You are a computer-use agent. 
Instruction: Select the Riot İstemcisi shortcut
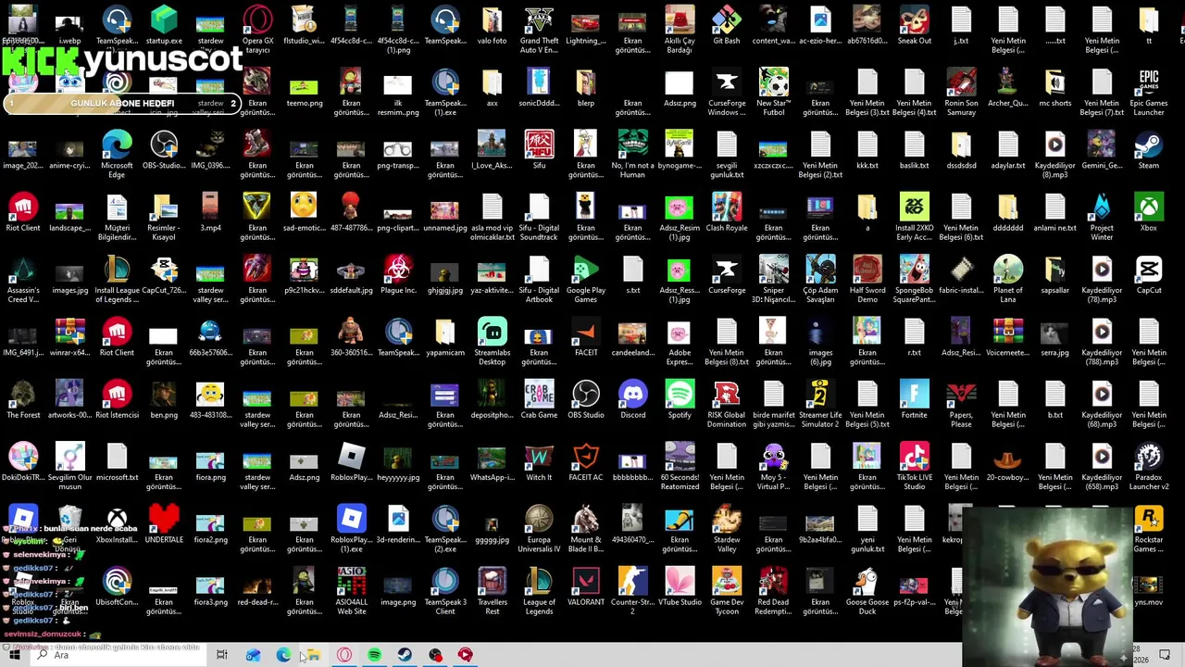(x=117, y=399)
